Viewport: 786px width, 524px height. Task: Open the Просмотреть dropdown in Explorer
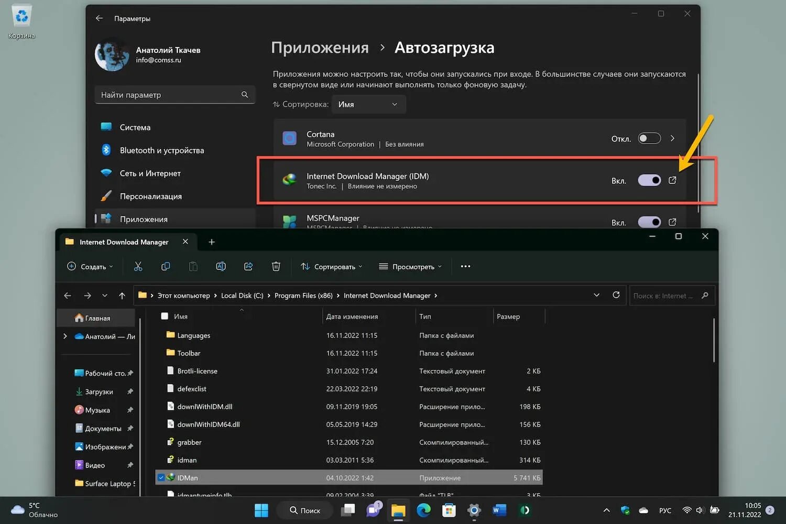410,267
